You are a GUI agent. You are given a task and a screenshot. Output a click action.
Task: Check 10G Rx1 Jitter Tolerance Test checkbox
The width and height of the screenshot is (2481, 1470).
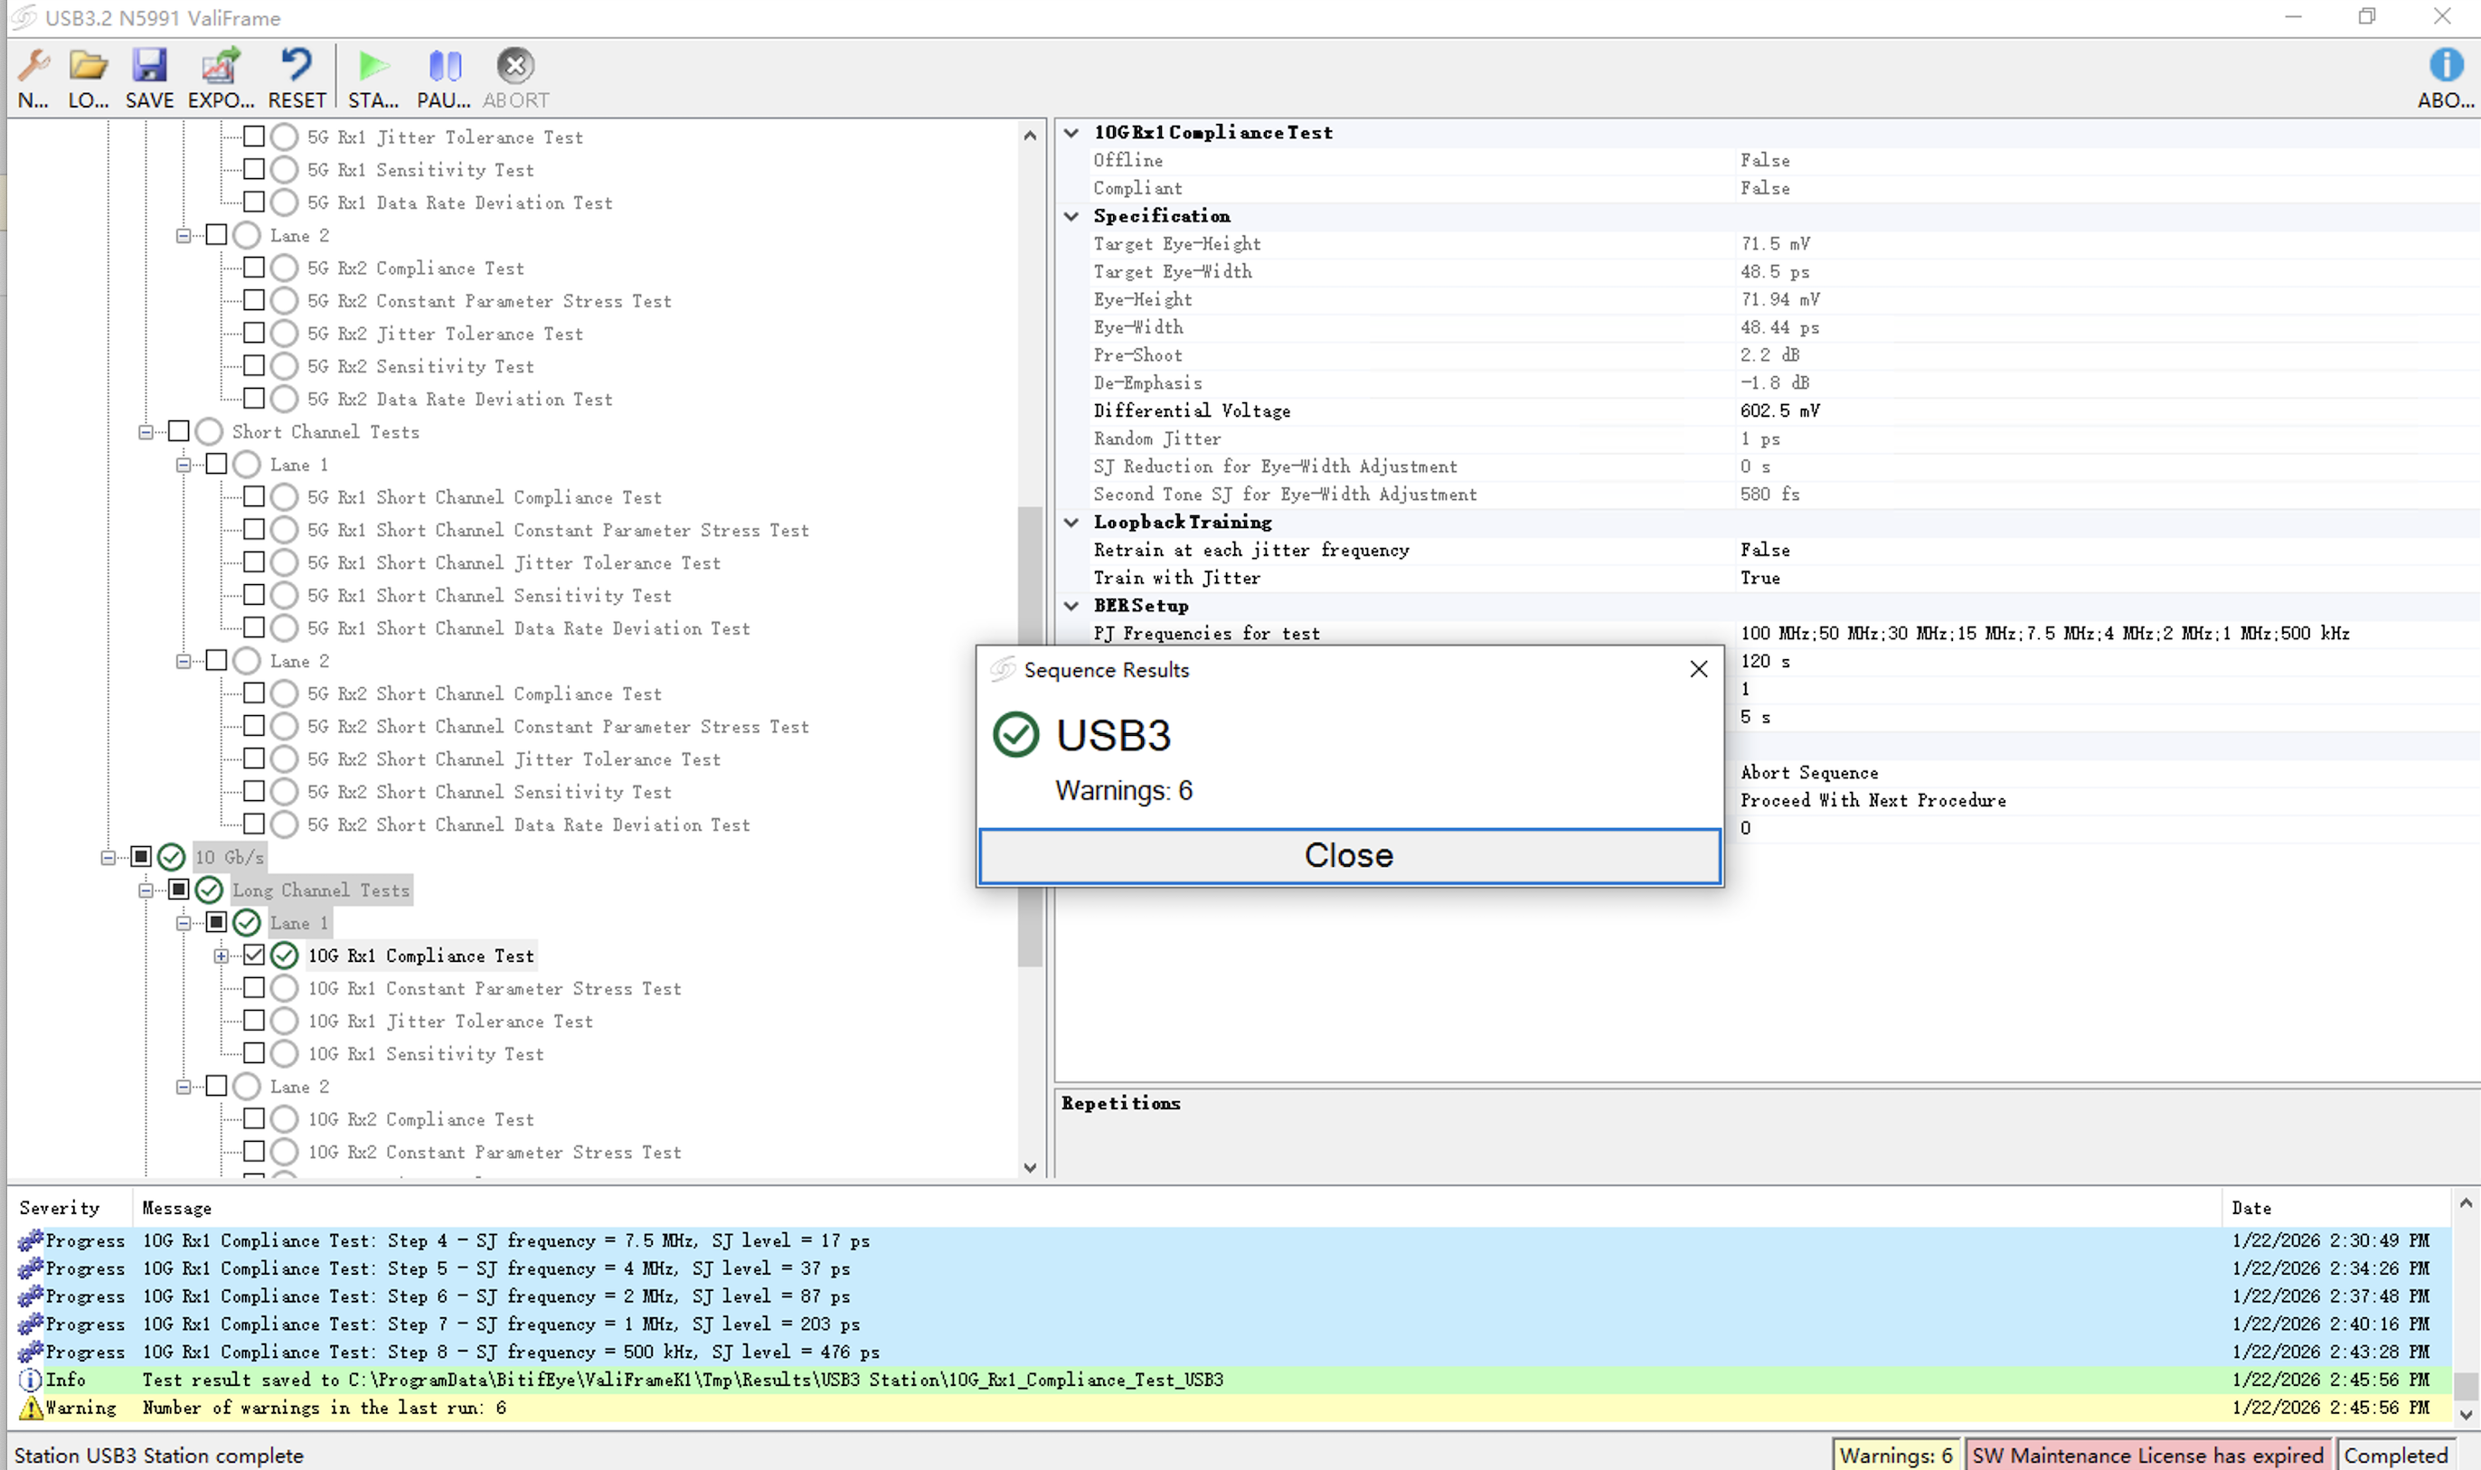click(x=253, y=1021)
